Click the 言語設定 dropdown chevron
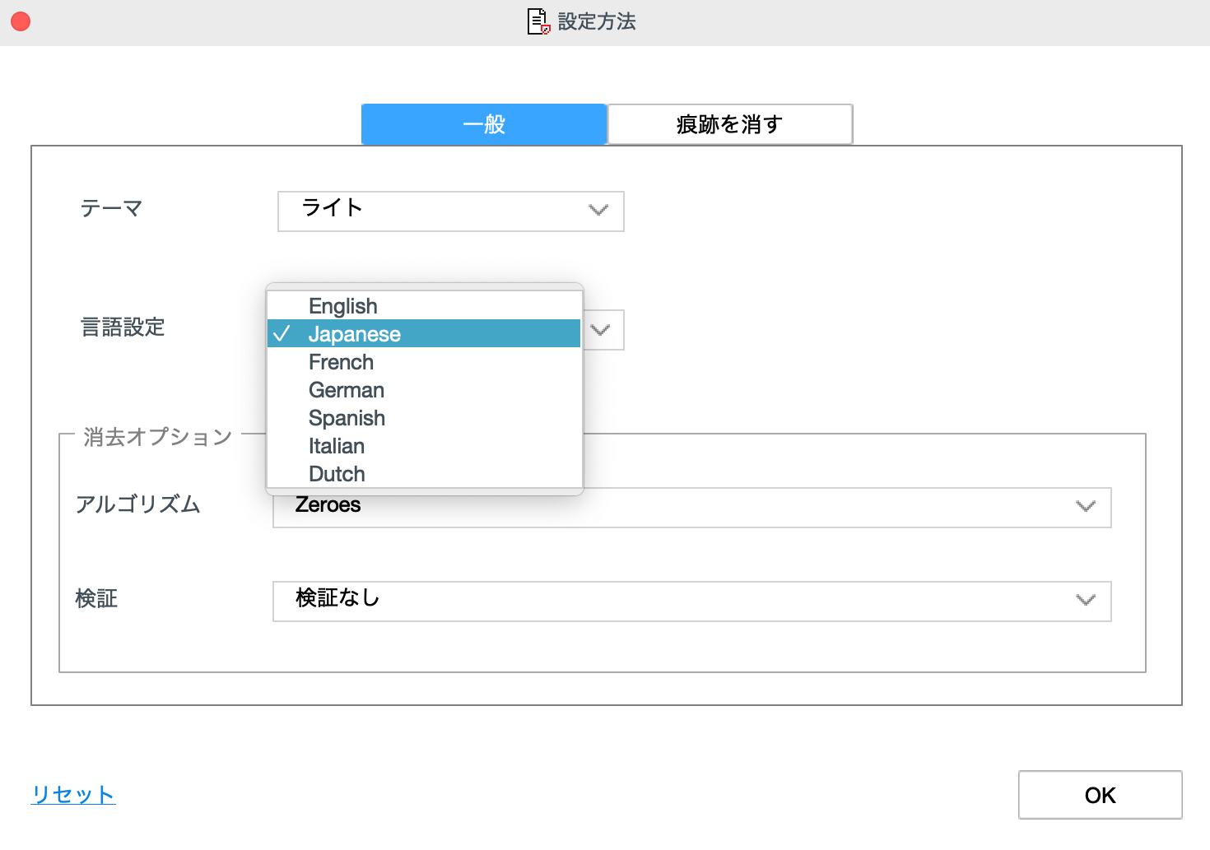 [x=601, y=330]
